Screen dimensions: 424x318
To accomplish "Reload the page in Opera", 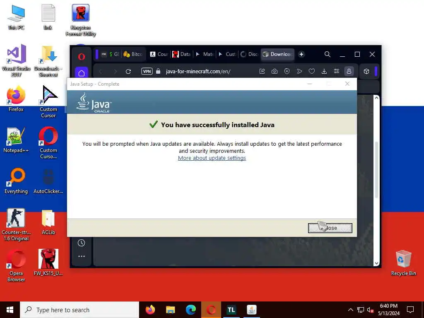I will pyautogui.click(x=128, y=71).
